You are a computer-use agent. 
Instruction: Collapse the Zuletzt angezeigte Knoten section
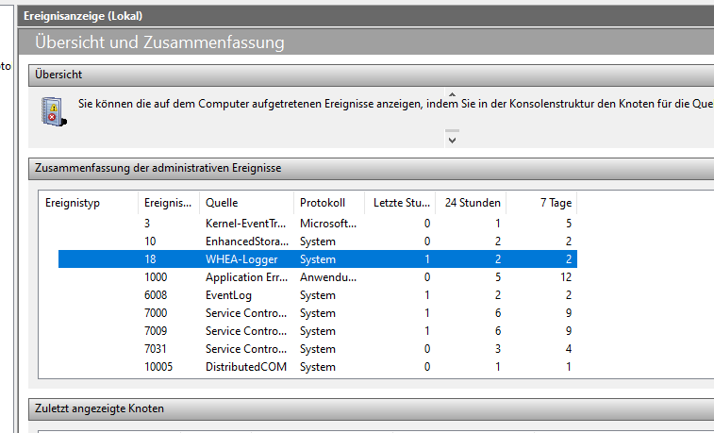(371, 408)
